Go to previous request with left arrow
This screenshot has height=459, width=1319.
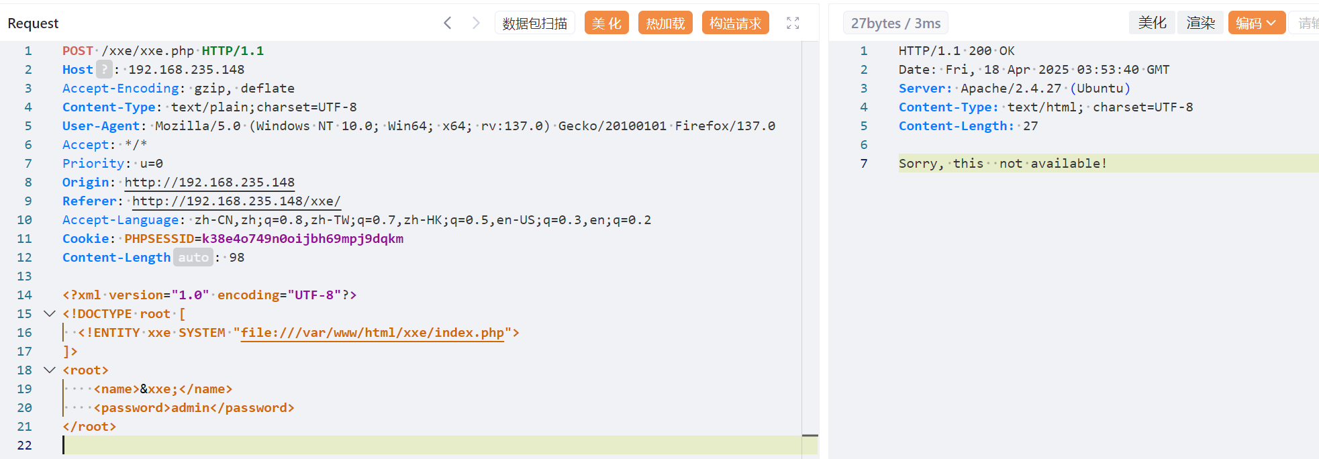(448, 23)
